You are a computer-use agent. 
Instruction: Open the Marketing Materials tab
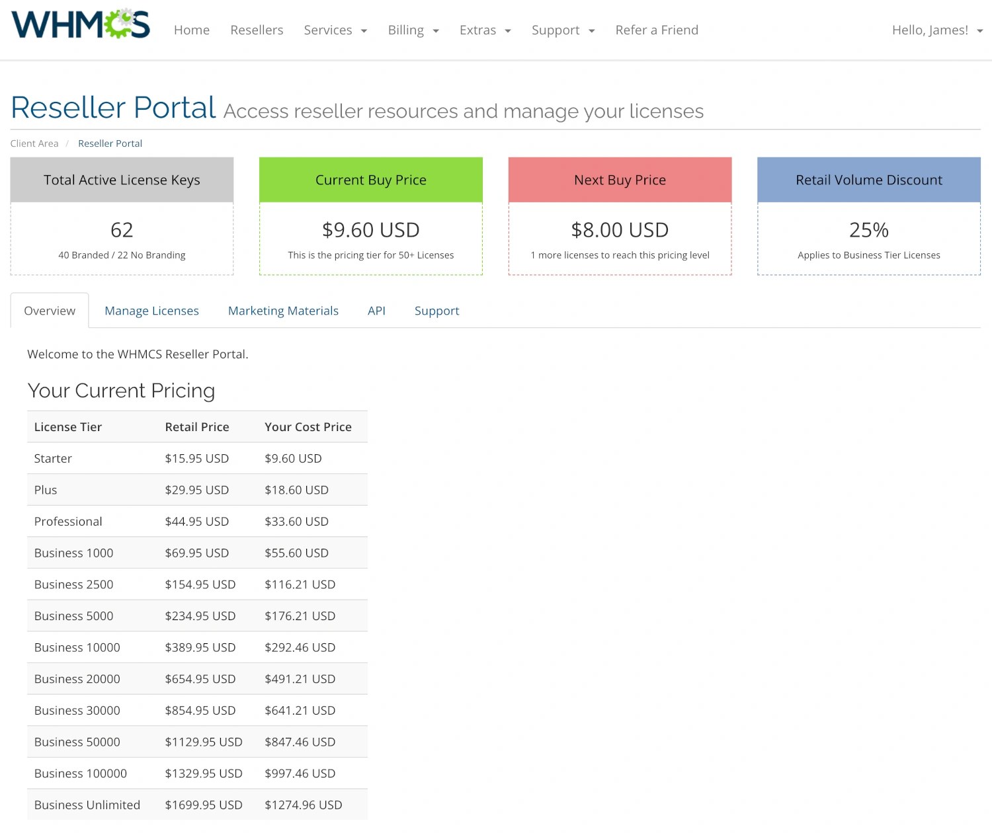pos(283,310)
